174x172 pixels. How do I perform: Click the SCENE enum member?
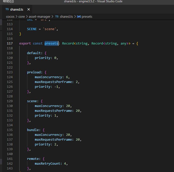point(32,29)
